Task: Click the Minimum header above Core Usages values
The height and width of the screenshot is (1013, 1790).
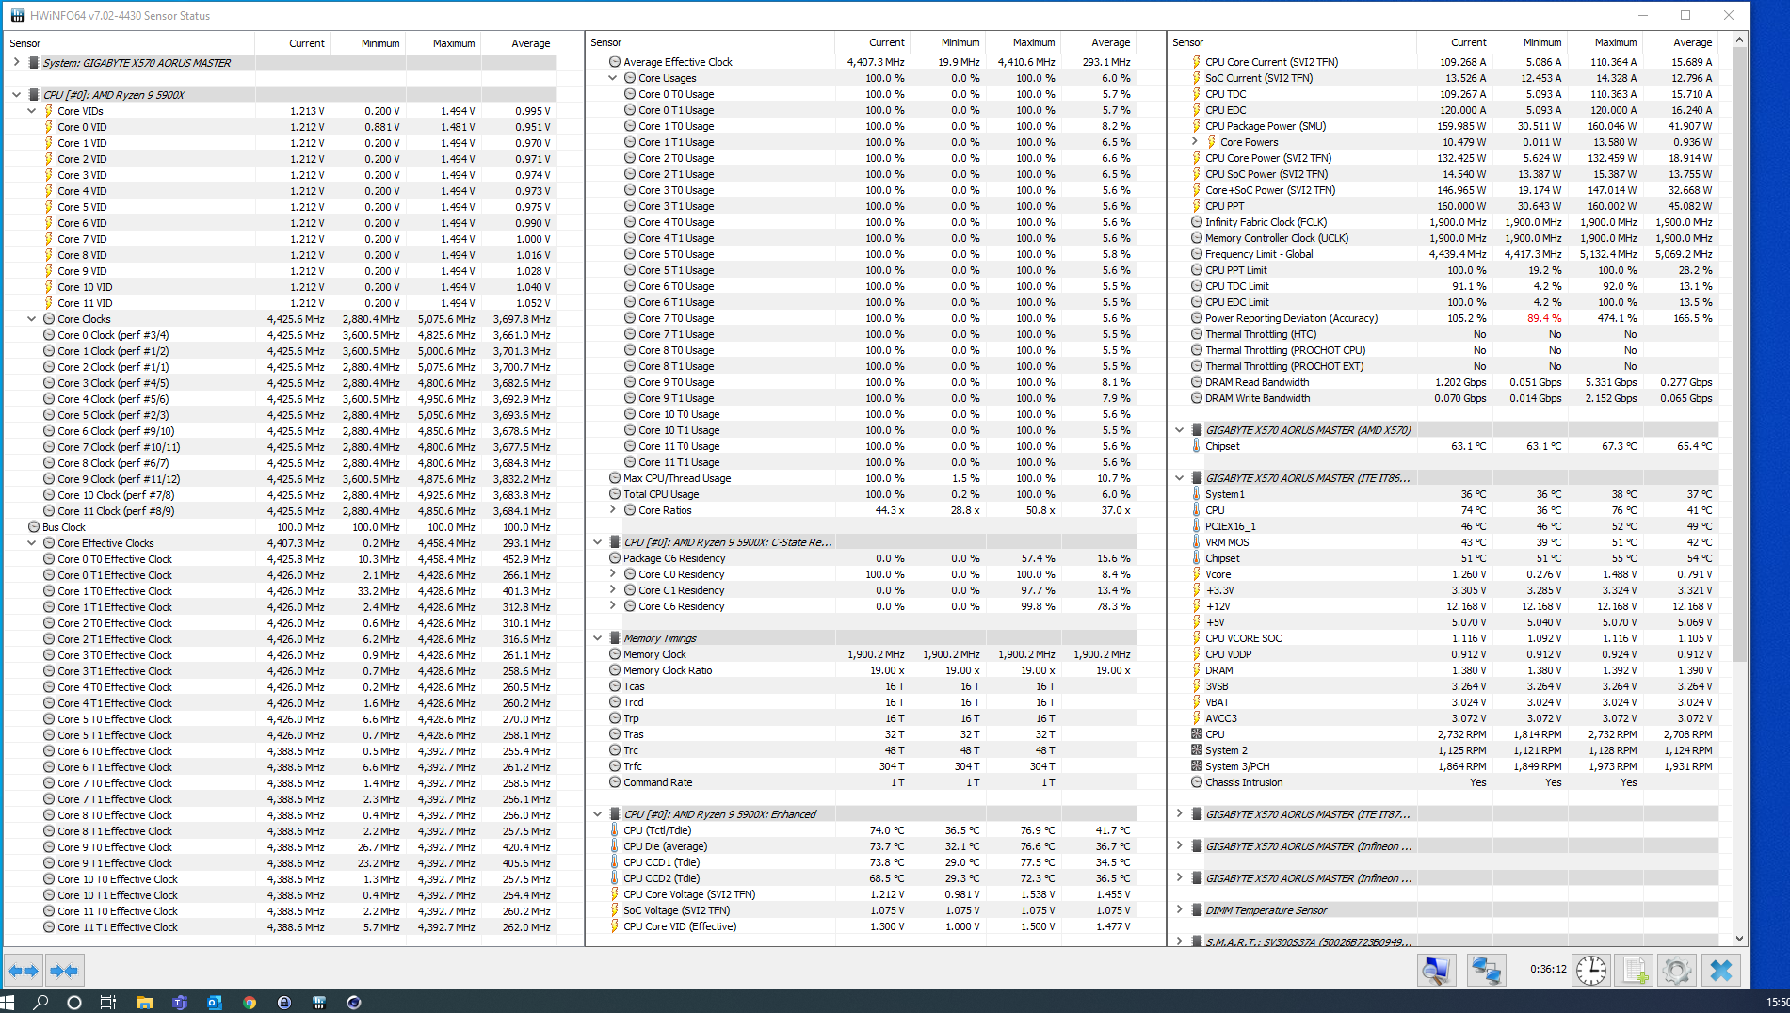Action: pos(947,42)
